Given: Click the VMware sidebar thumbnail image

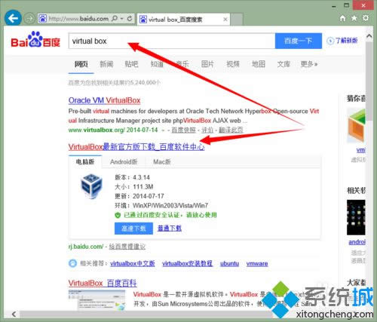Looking at the screenshot, I should point(356,125).
